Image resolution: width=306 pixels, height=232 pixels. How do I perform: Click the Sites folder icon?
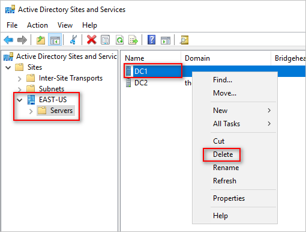pyautogui.click(x=19, y=67)
